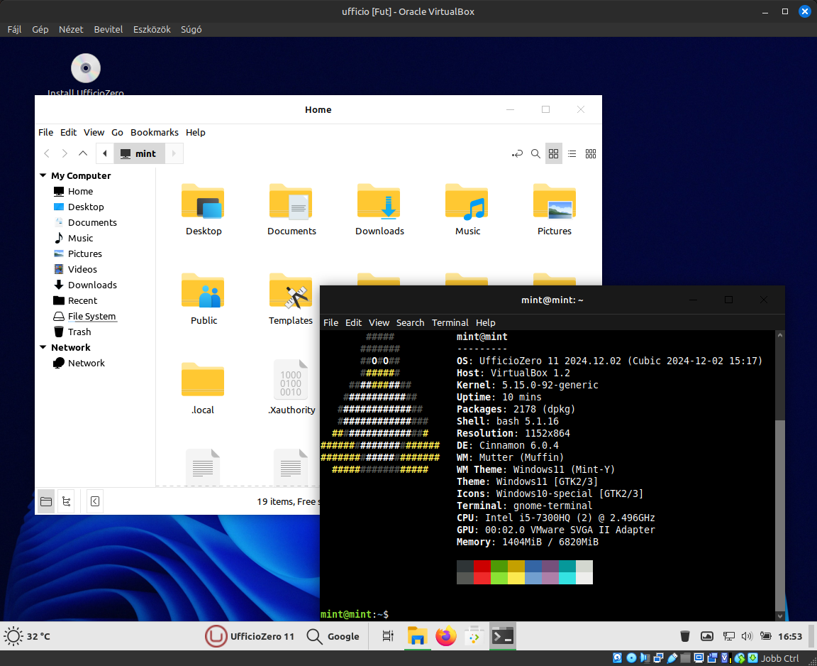Switch to terminal in the taskbar
Image resolution: width=817 pixels, height=666 pixels.
coord(503,636)
